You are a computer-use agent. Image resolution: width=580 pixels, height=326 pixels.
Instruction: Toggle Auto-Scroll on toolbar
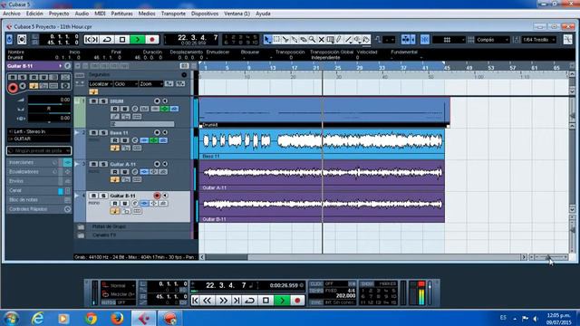(x=406, y=40)
